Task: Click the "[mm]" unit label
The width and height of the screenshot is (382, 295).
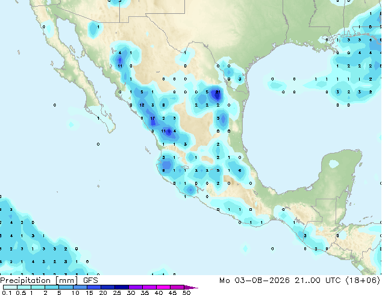Action: pos(67,281)
